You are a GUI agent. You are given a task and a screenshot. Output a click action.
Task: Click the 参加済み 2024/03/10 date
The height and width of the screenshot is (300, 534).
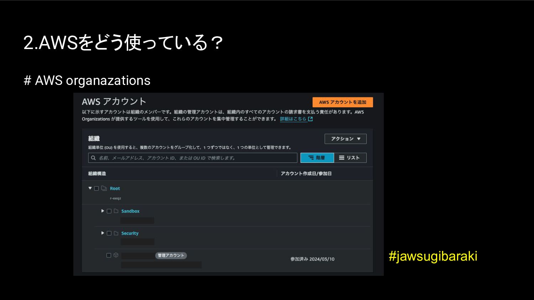(313, 259)
